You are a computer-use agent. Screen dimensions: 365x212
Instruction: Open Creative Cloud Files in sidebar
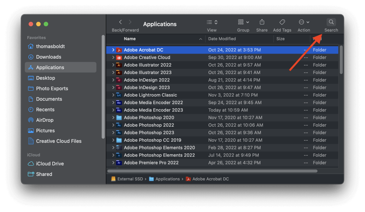(61, 141)
